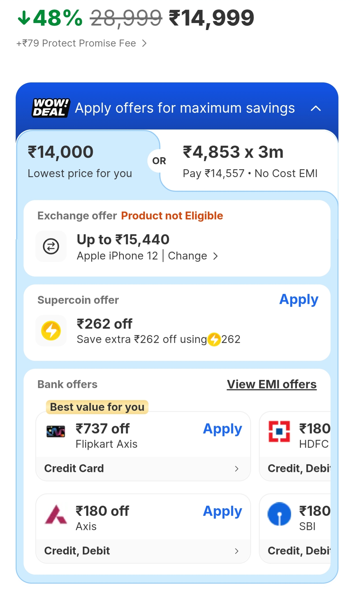
Task: Click the green discount down arrow
Action: [24, 18]
